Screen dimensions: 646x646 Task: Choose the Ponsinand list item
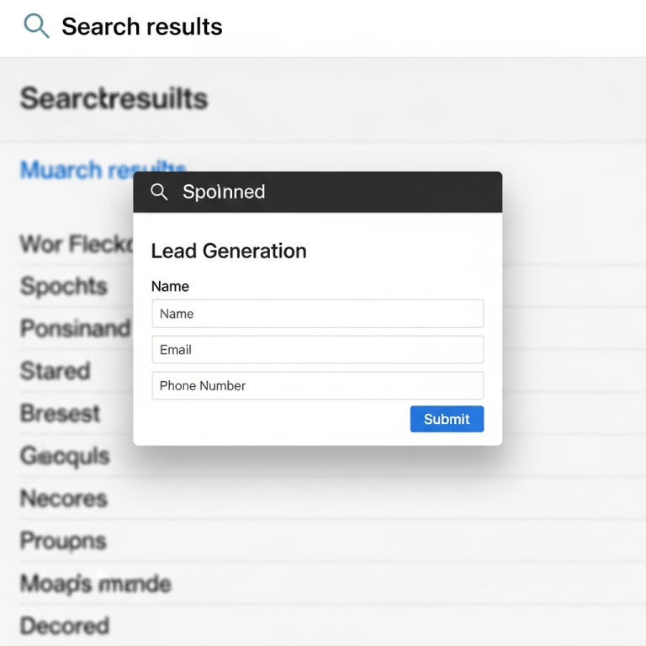(x=75, y=328)
